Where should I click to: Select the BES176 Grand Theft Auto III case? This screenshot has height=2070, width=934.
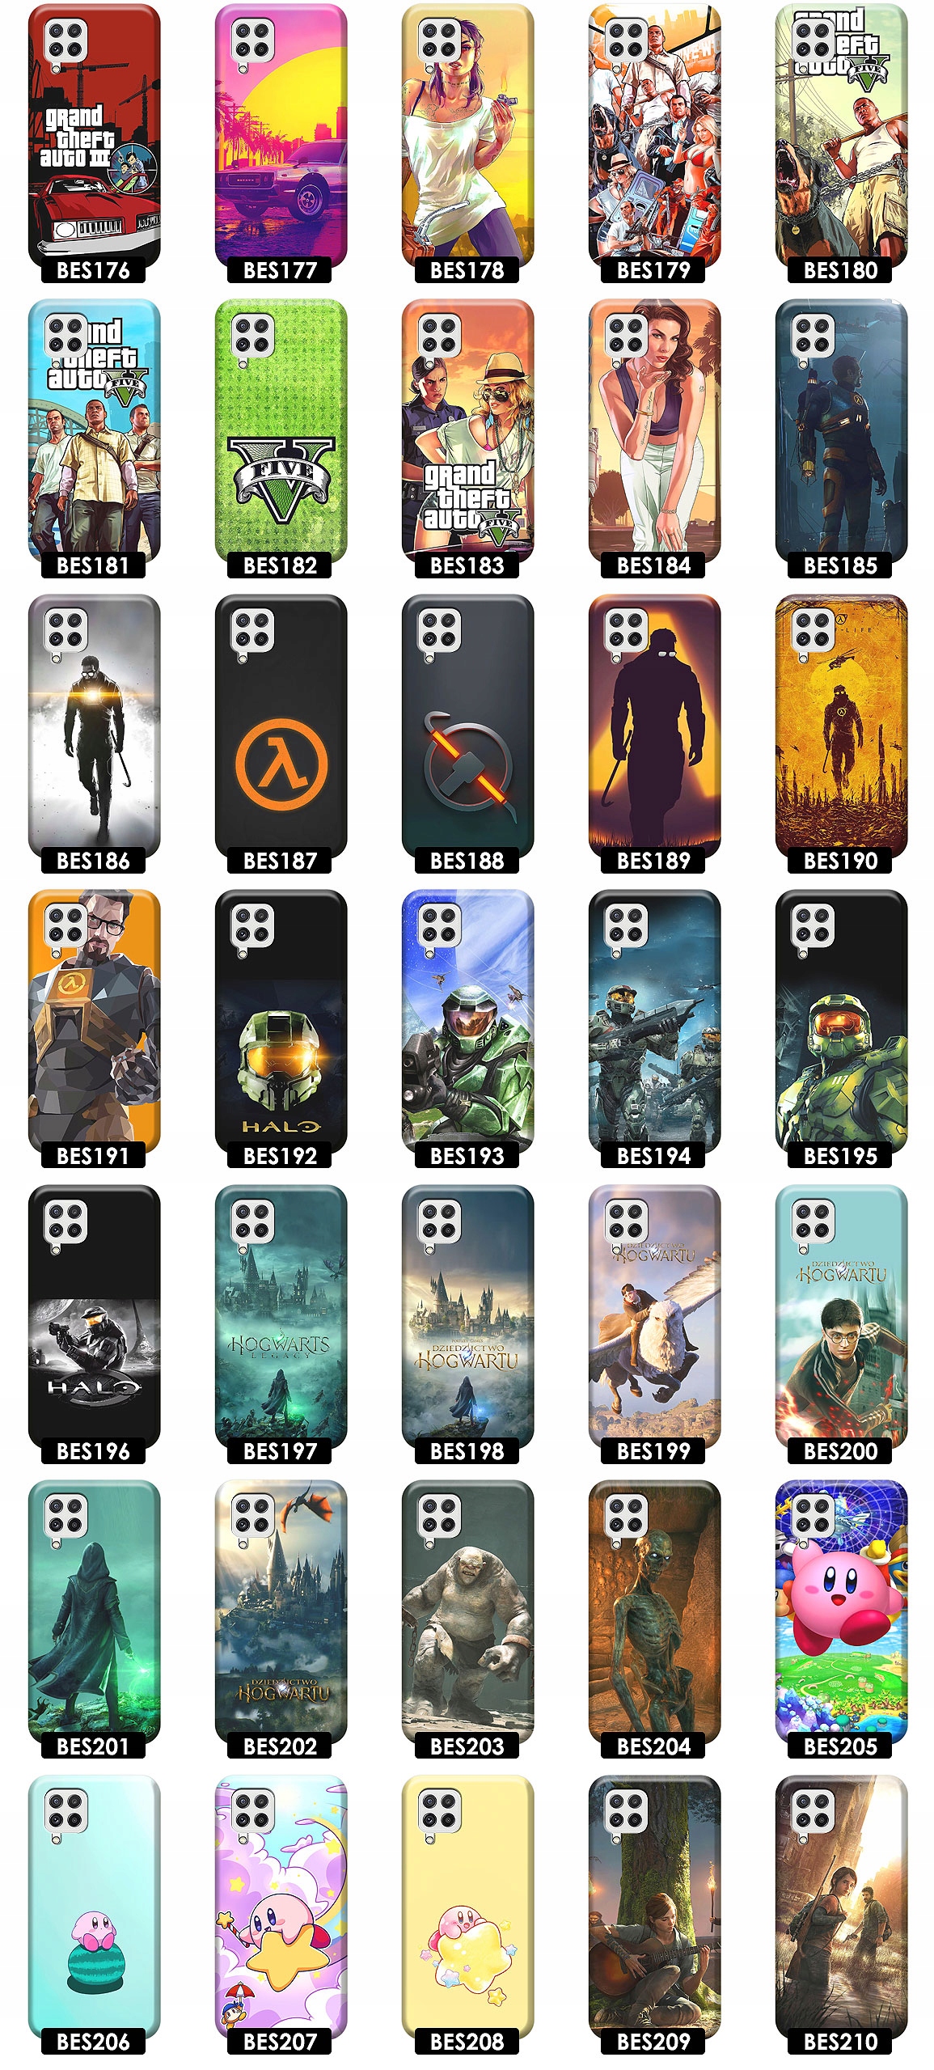[94, 136]
